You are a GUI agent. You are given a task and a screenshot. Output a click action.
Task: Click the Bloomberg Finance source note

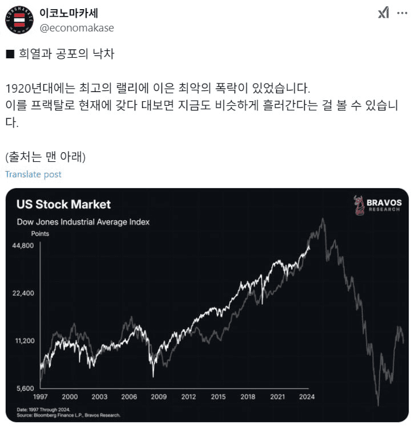pyautogui.click(x=69, y=415)
